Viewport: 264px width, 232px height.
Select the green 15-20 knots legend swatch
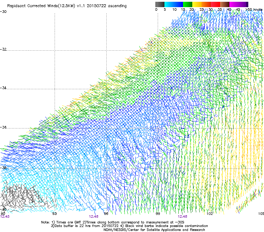point(188,4)
